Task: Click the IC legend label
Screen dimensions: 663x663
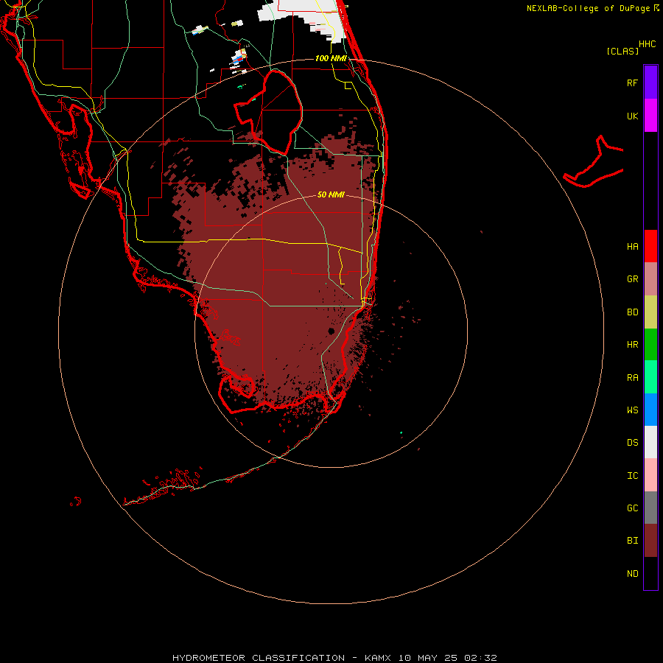Action: pyautogui.click(x=632, y=475)
